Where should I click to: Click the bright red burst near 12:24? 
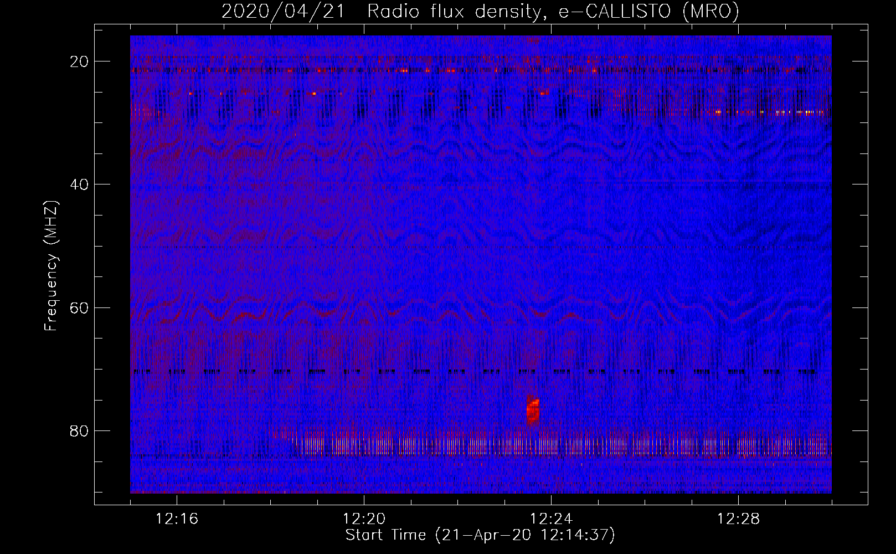pyautogui.click(x=533, y=411)
